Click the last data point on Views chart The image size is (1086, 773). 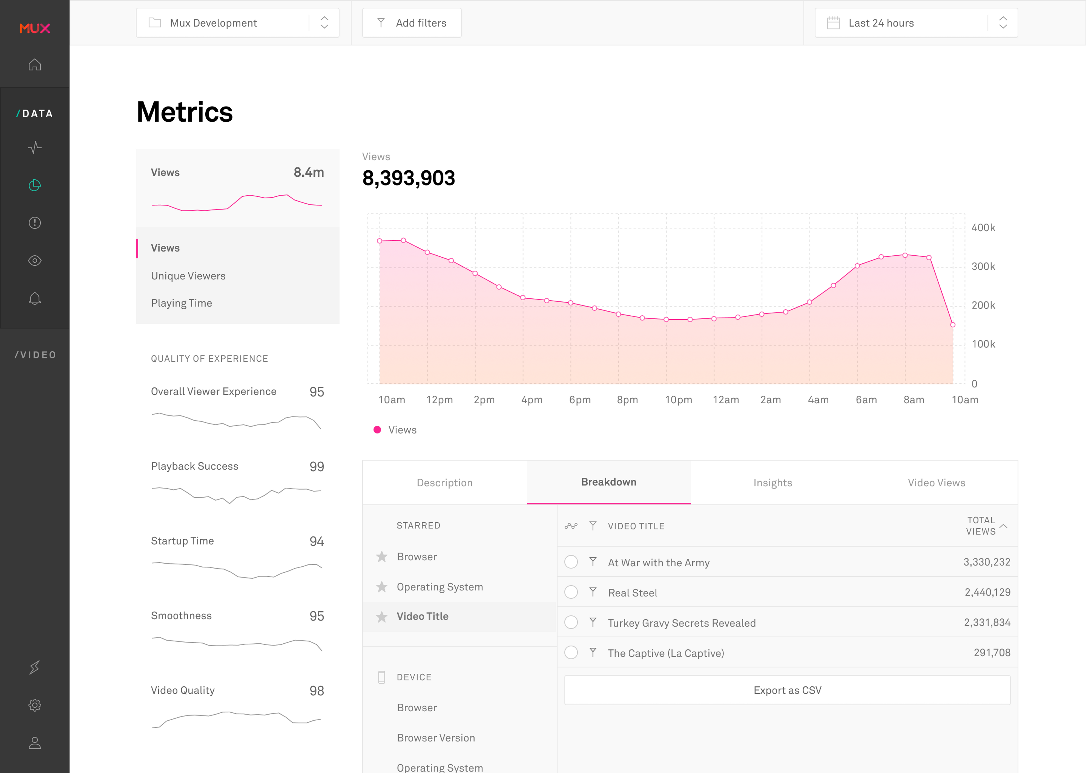[x=953, y=325]
